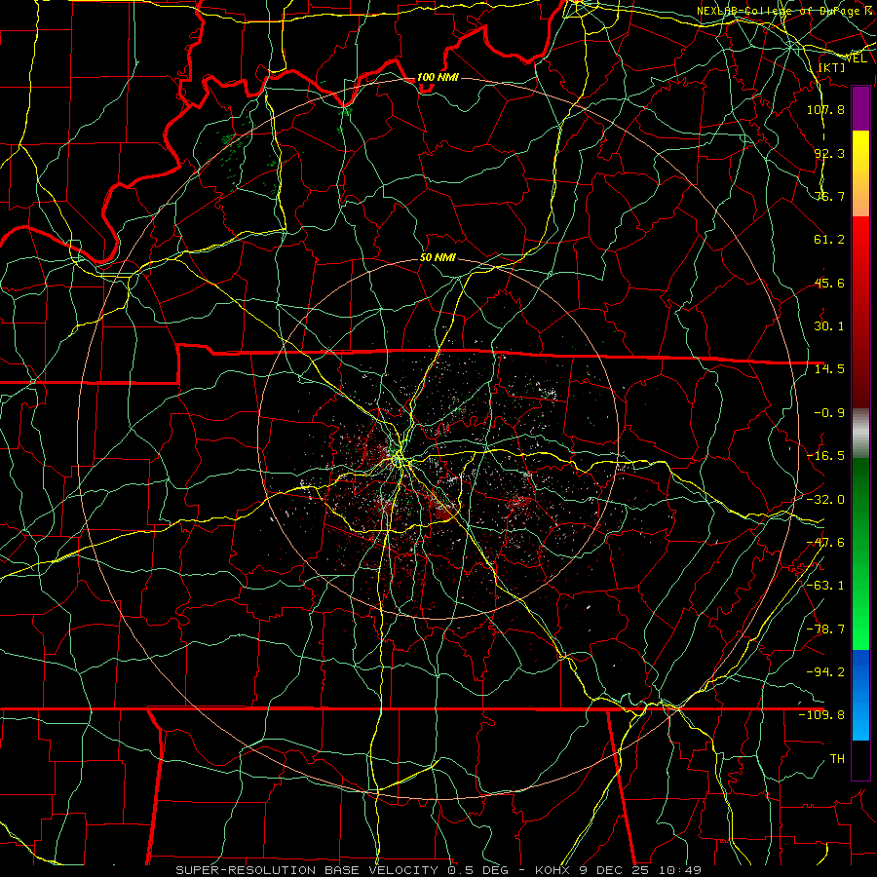877x877 pixels.
Task: Click the SUPER-RESOLUTION BASE VELOCITY caption text
Action: coord(309,870)
